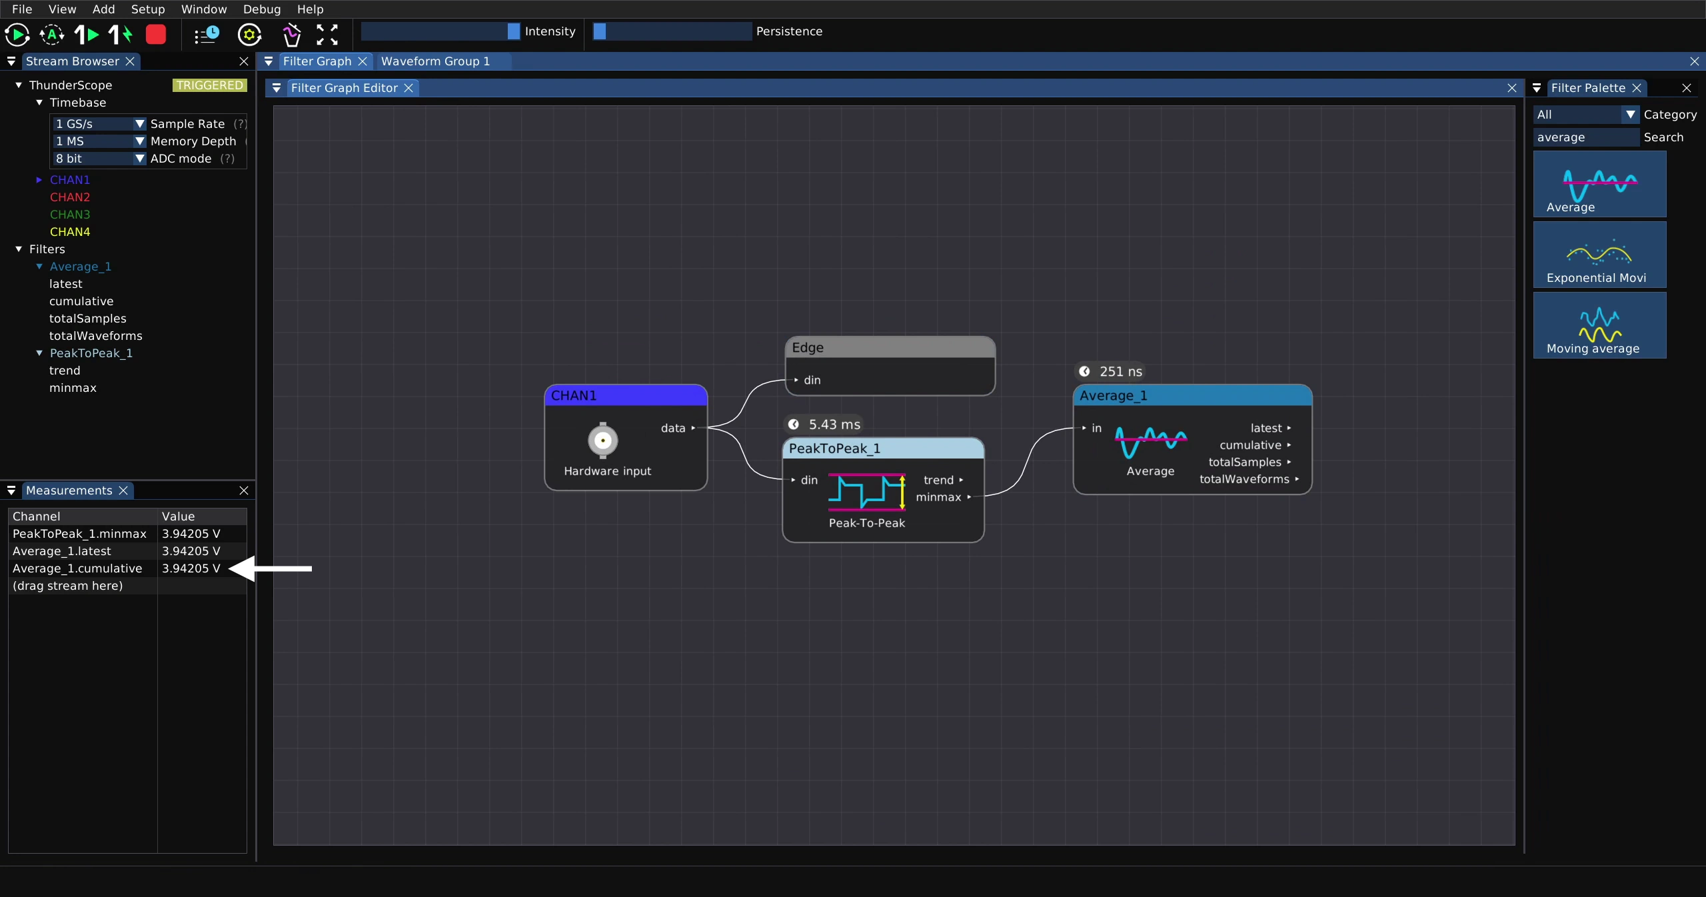
Task: Adjust the Intensity slider
Action: (x=440, y=31)
